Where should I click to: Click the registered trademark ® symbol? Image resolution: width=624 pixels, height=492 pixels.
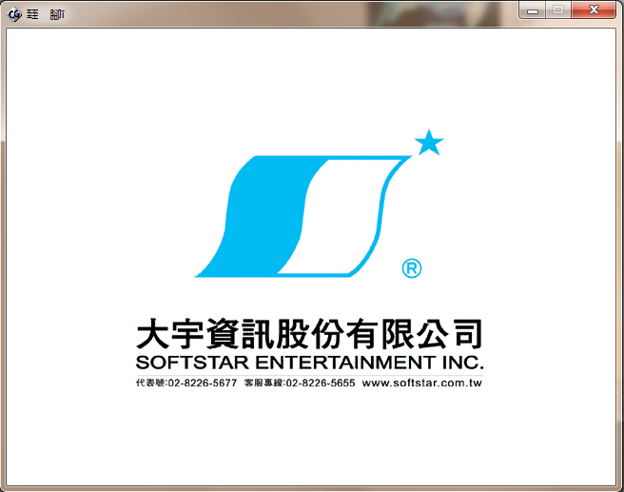coord(412,269)
